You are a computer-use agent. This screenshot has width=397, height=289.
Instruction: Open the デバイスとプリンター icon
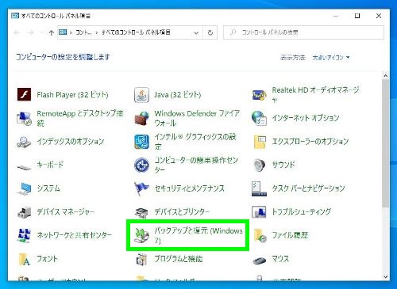(x=141, y=212)
